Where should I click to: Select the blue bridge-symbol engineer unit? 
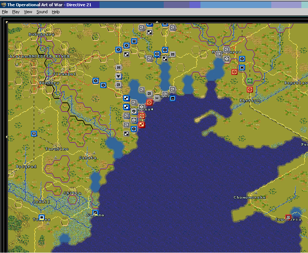click(134, 41)
